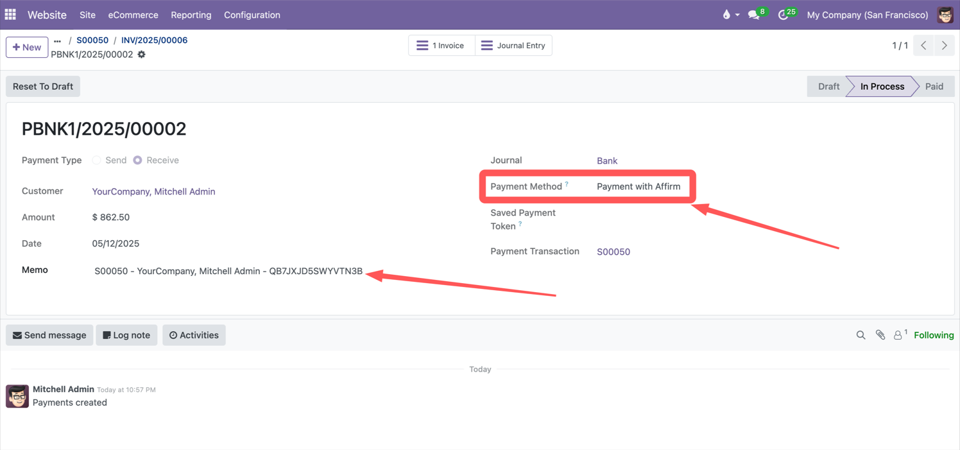This screenshot has width=960, height=450.
Task: Go to previous record arrow
Action: click(923, 46)
